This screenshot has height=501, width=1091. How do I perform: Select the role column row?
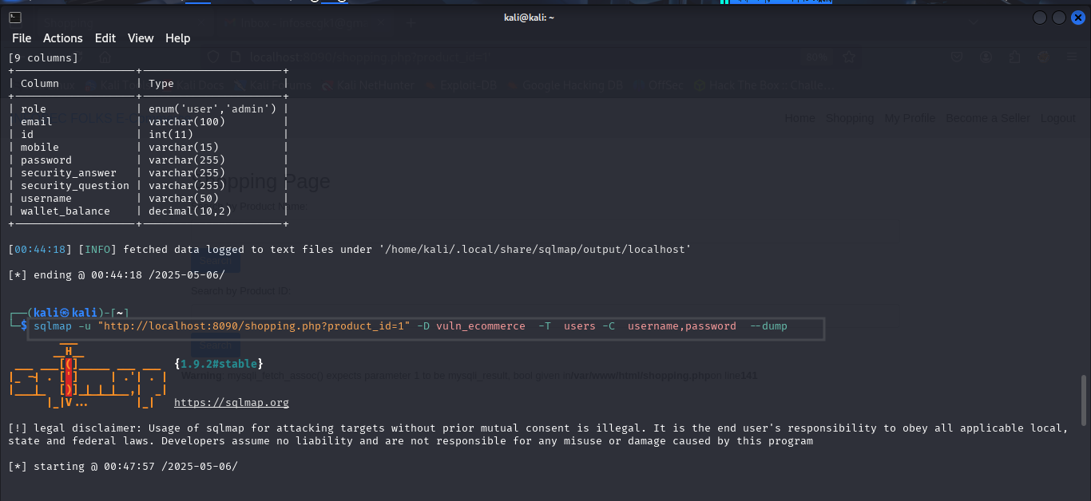149,108
